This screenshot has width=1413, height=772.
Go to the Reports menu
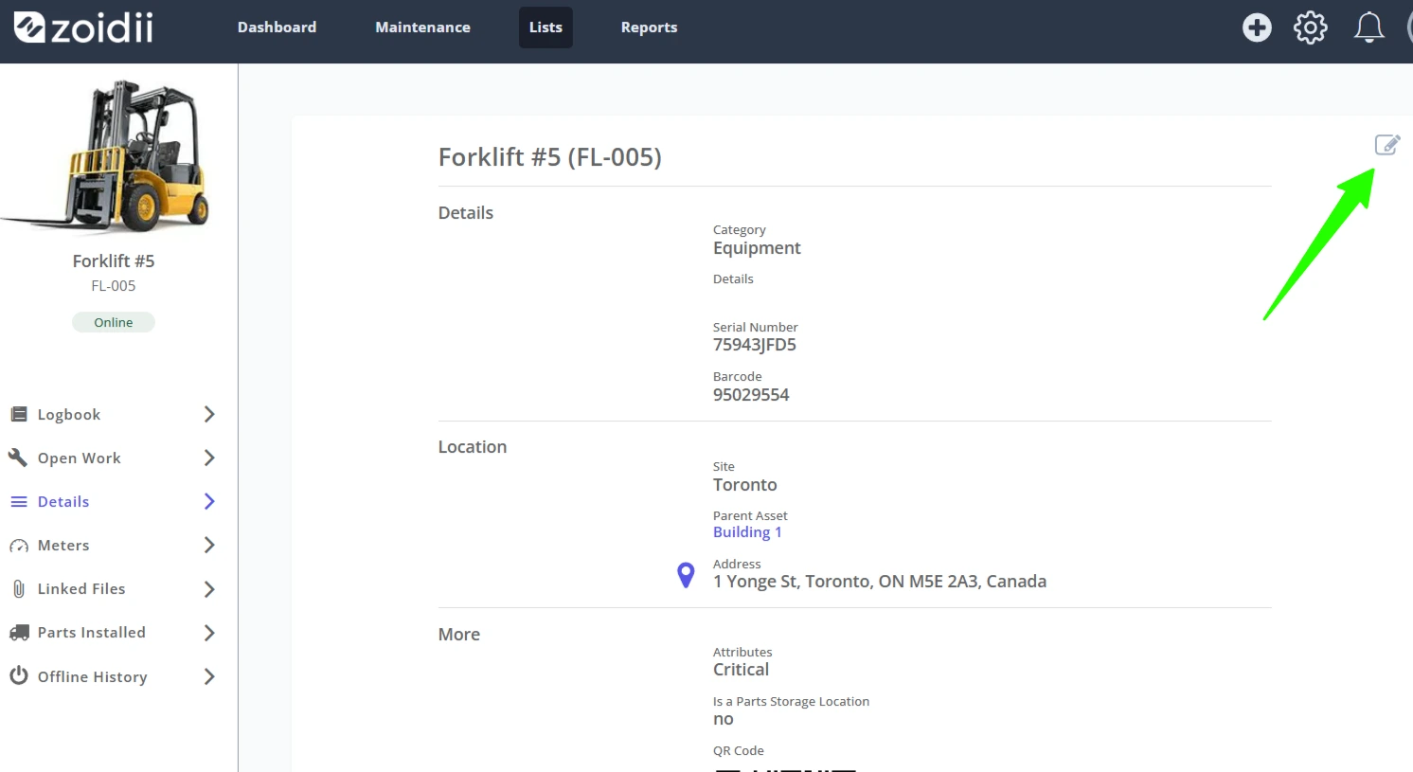pyautogui.click(x=649, y=27)
